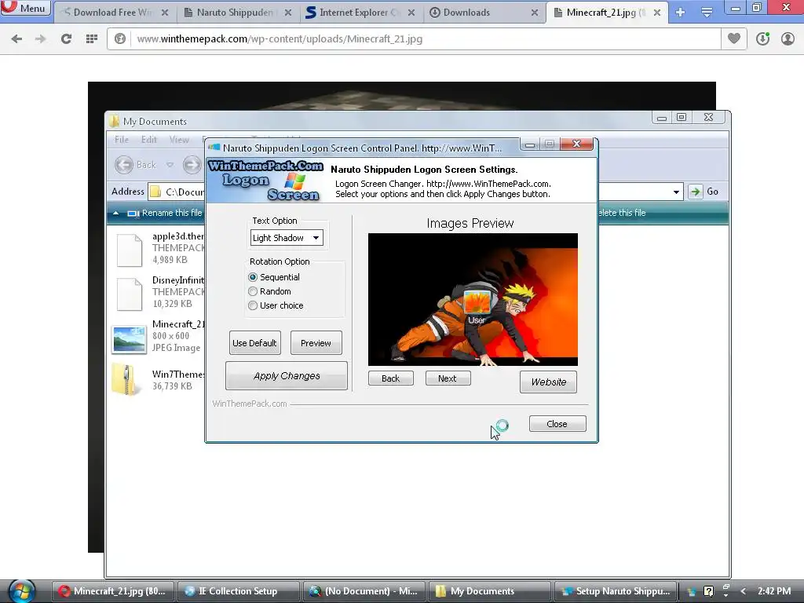Maximize the My Documents window
Image resolution: width=804 pixels, height=603 pixels.
pos(682,118)
